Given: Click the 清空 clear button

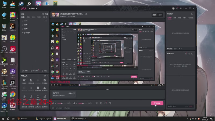Looking at the screenshot, I should [x=45, y=71].
